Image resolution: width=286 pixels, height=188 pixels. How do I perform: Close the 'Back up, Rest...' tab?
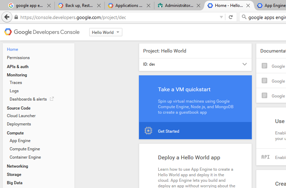click(x=99, y=6)
